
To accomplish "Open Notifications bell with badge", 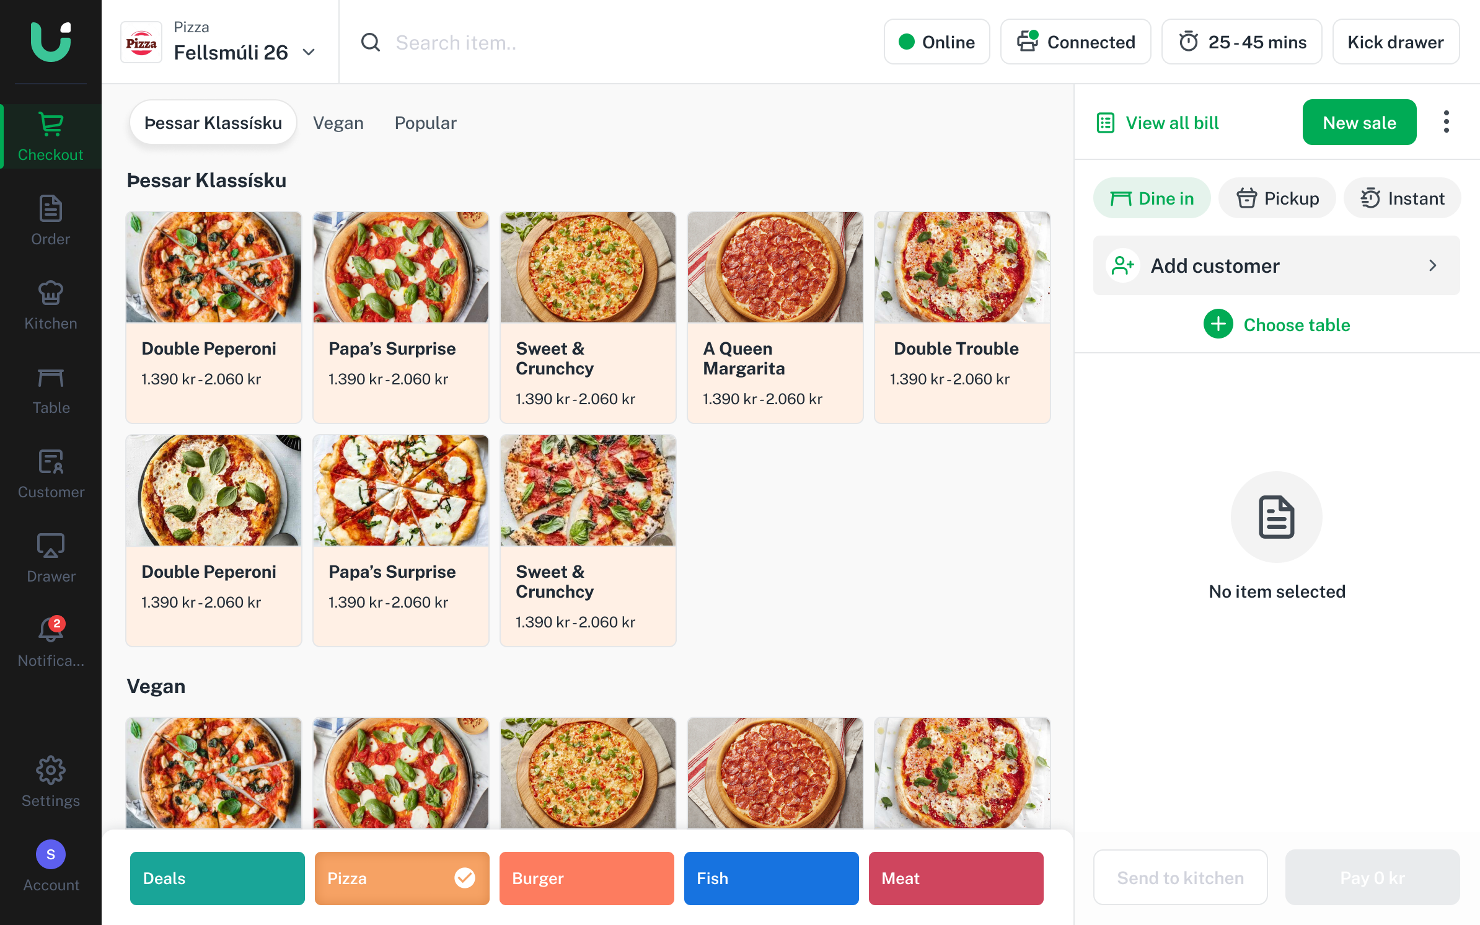I will pos(51,642).
